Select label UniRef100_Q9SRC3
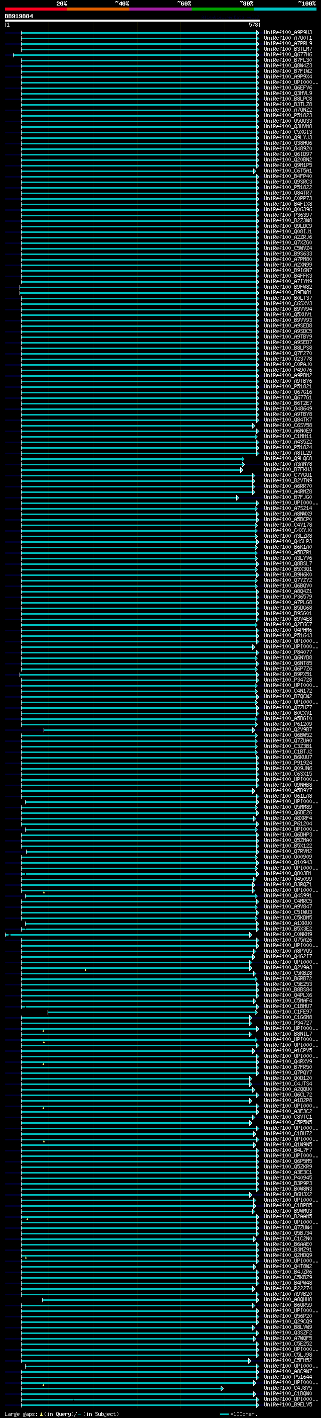The height and width of the screenshot is (1418, 321). 288,182
